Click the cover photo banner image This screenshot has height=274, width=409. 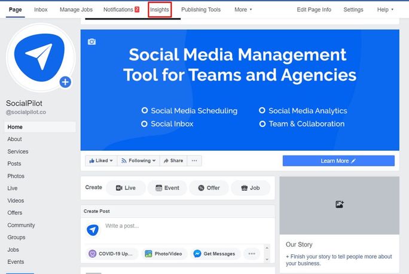(240, 90)
